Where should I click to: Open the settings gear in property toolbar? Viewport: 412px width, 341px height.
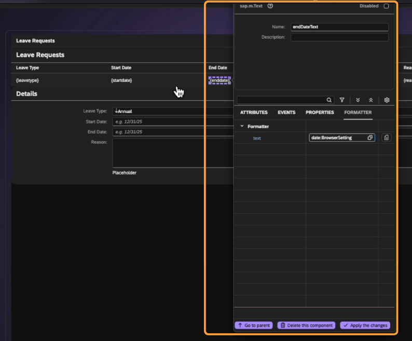pos(387,100)
